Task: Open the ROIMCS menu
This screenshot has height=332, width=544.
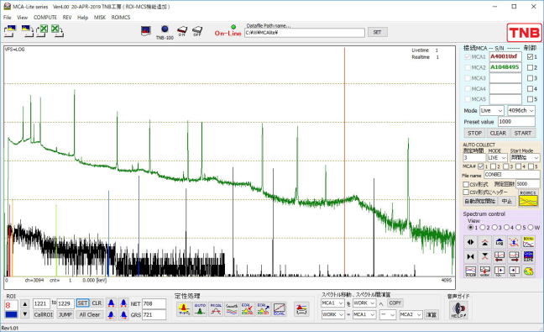Action: click(121, 18)
